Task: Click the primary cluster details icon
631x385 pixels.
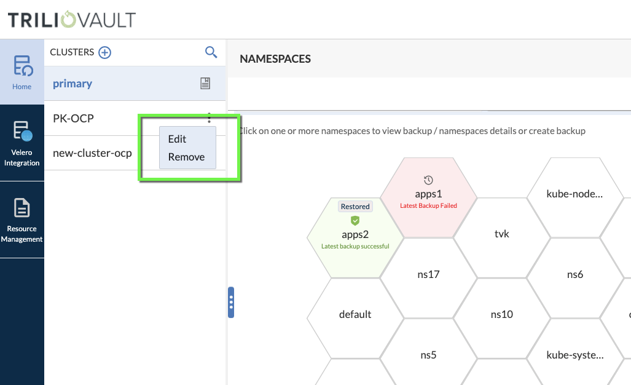Action: (205, 84)
